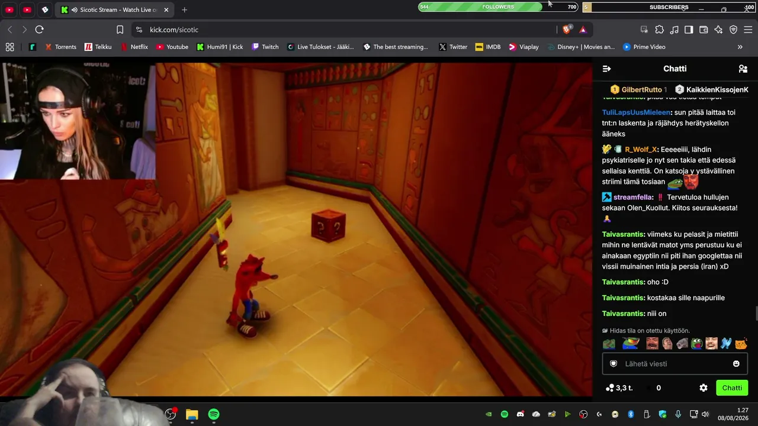Screen dimensions: 758x426
Task: Insert the orange cat emote
Action: click(741, 344)
